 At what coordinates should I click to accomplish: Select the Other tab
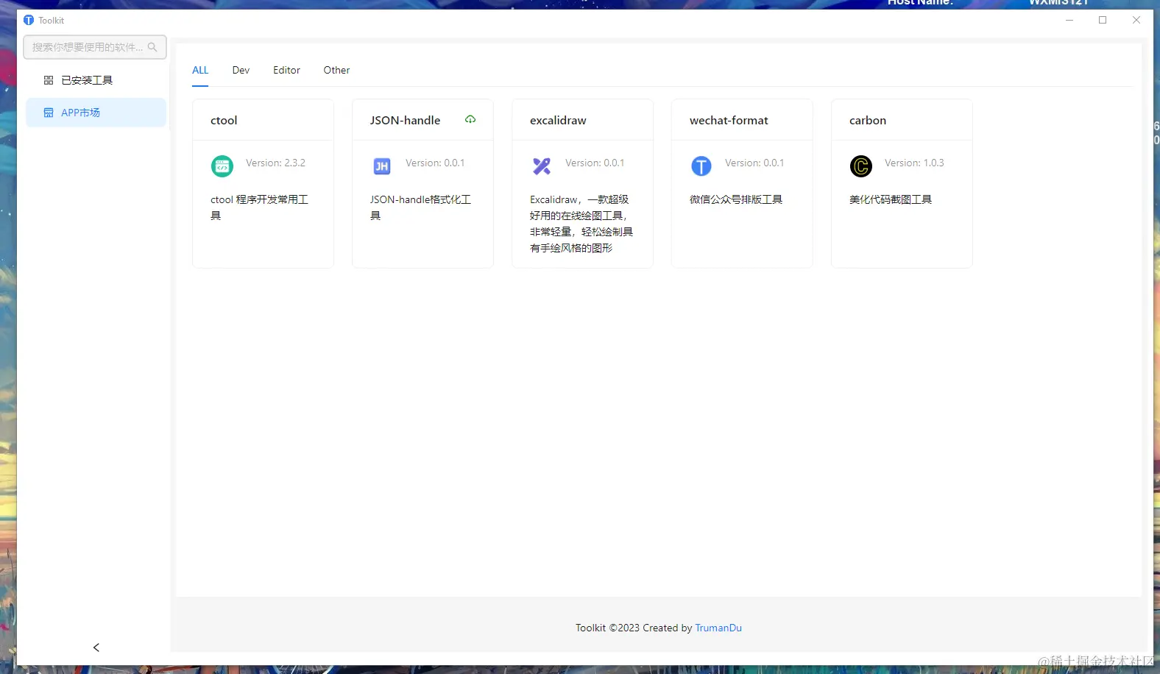tap(336, 71)
